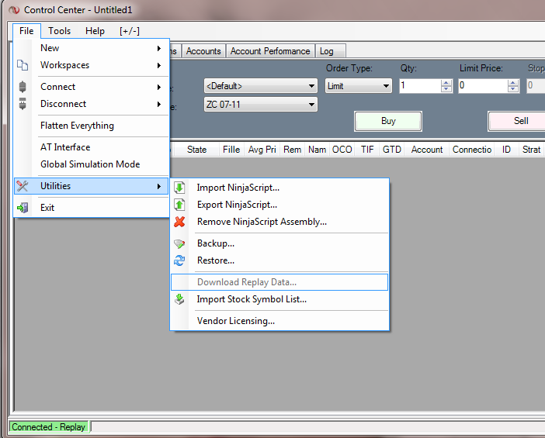Click the Connected - Replay status indicator

[49, 426]
